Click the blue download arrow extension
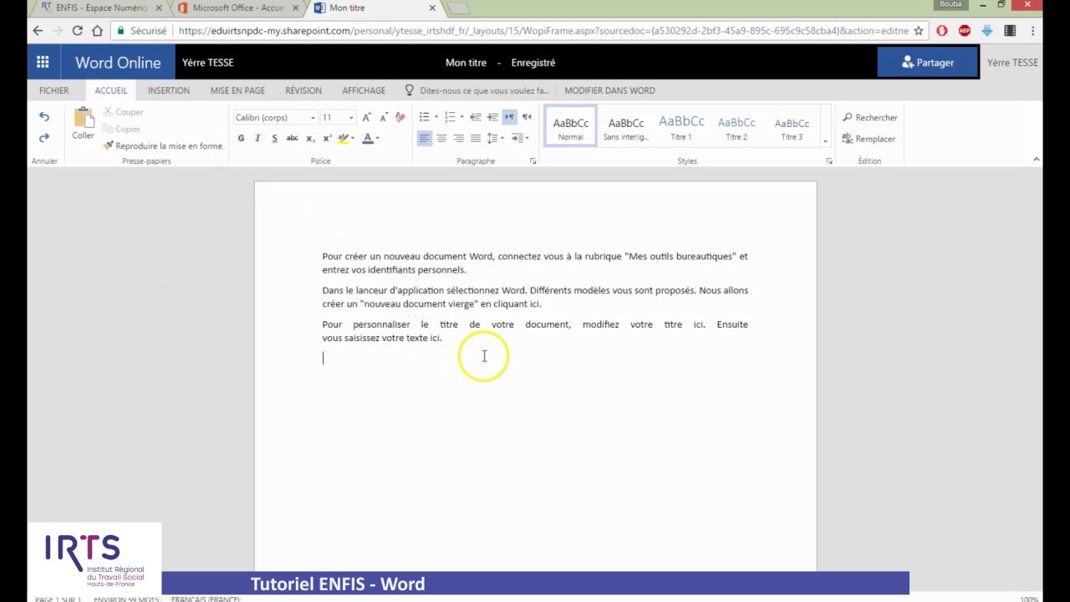This screenshot has height=602, width=1070. pos(987,31)
